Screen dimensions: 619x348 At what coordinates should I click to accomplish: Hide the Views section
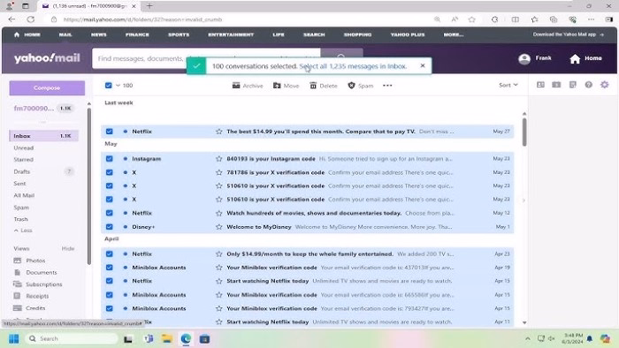[x=68, y=249]
